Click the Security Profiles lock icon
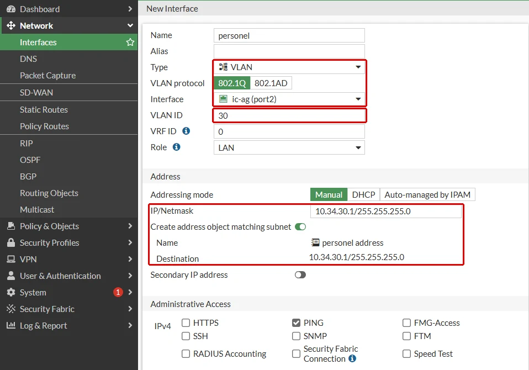Image resolution: width=529 pixels, height=370 pixels. coord(11,242)
